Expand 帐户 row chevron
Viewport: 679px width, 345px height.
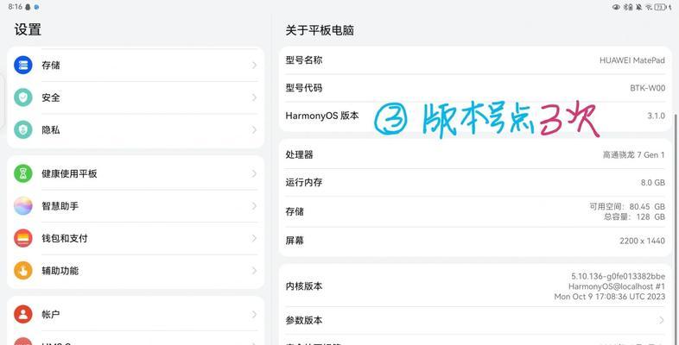tap(254, 314)
